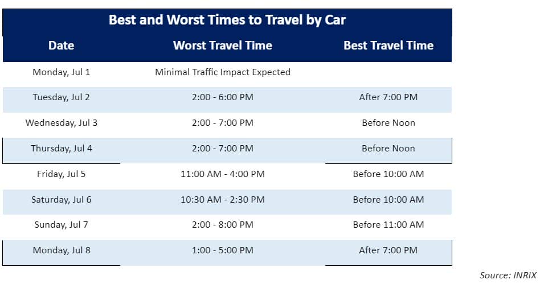Click the Source: INRIX caption
The image size is (540, 292).
point(508,275)
